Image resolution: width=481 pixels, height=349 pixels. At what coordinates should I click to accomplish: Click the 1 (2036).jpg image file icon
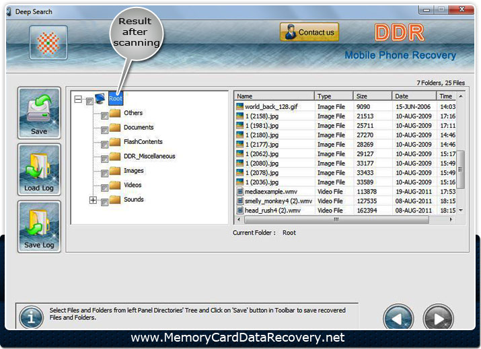[239, 182]
